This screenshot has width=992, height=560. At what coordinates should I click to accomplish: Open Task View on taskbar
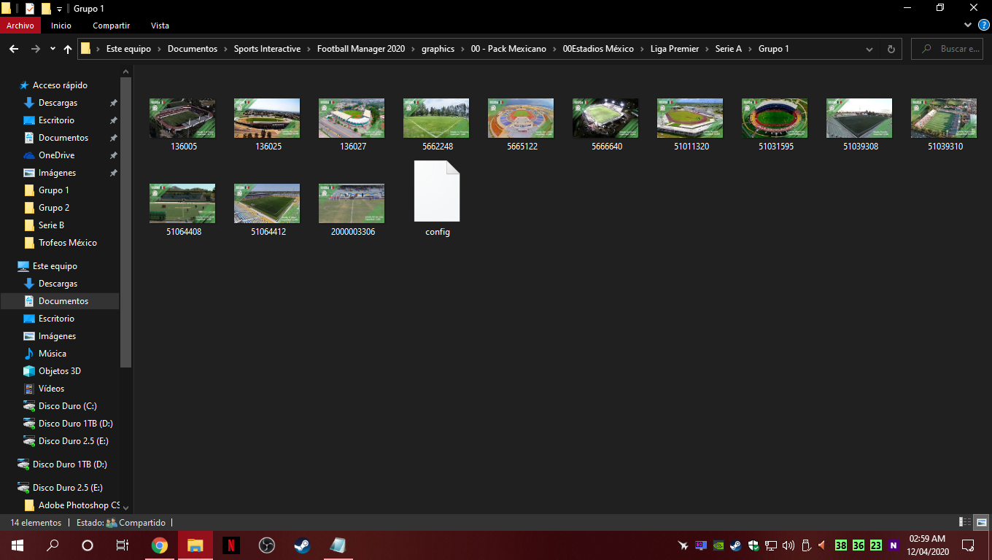(x=123, y=545)
